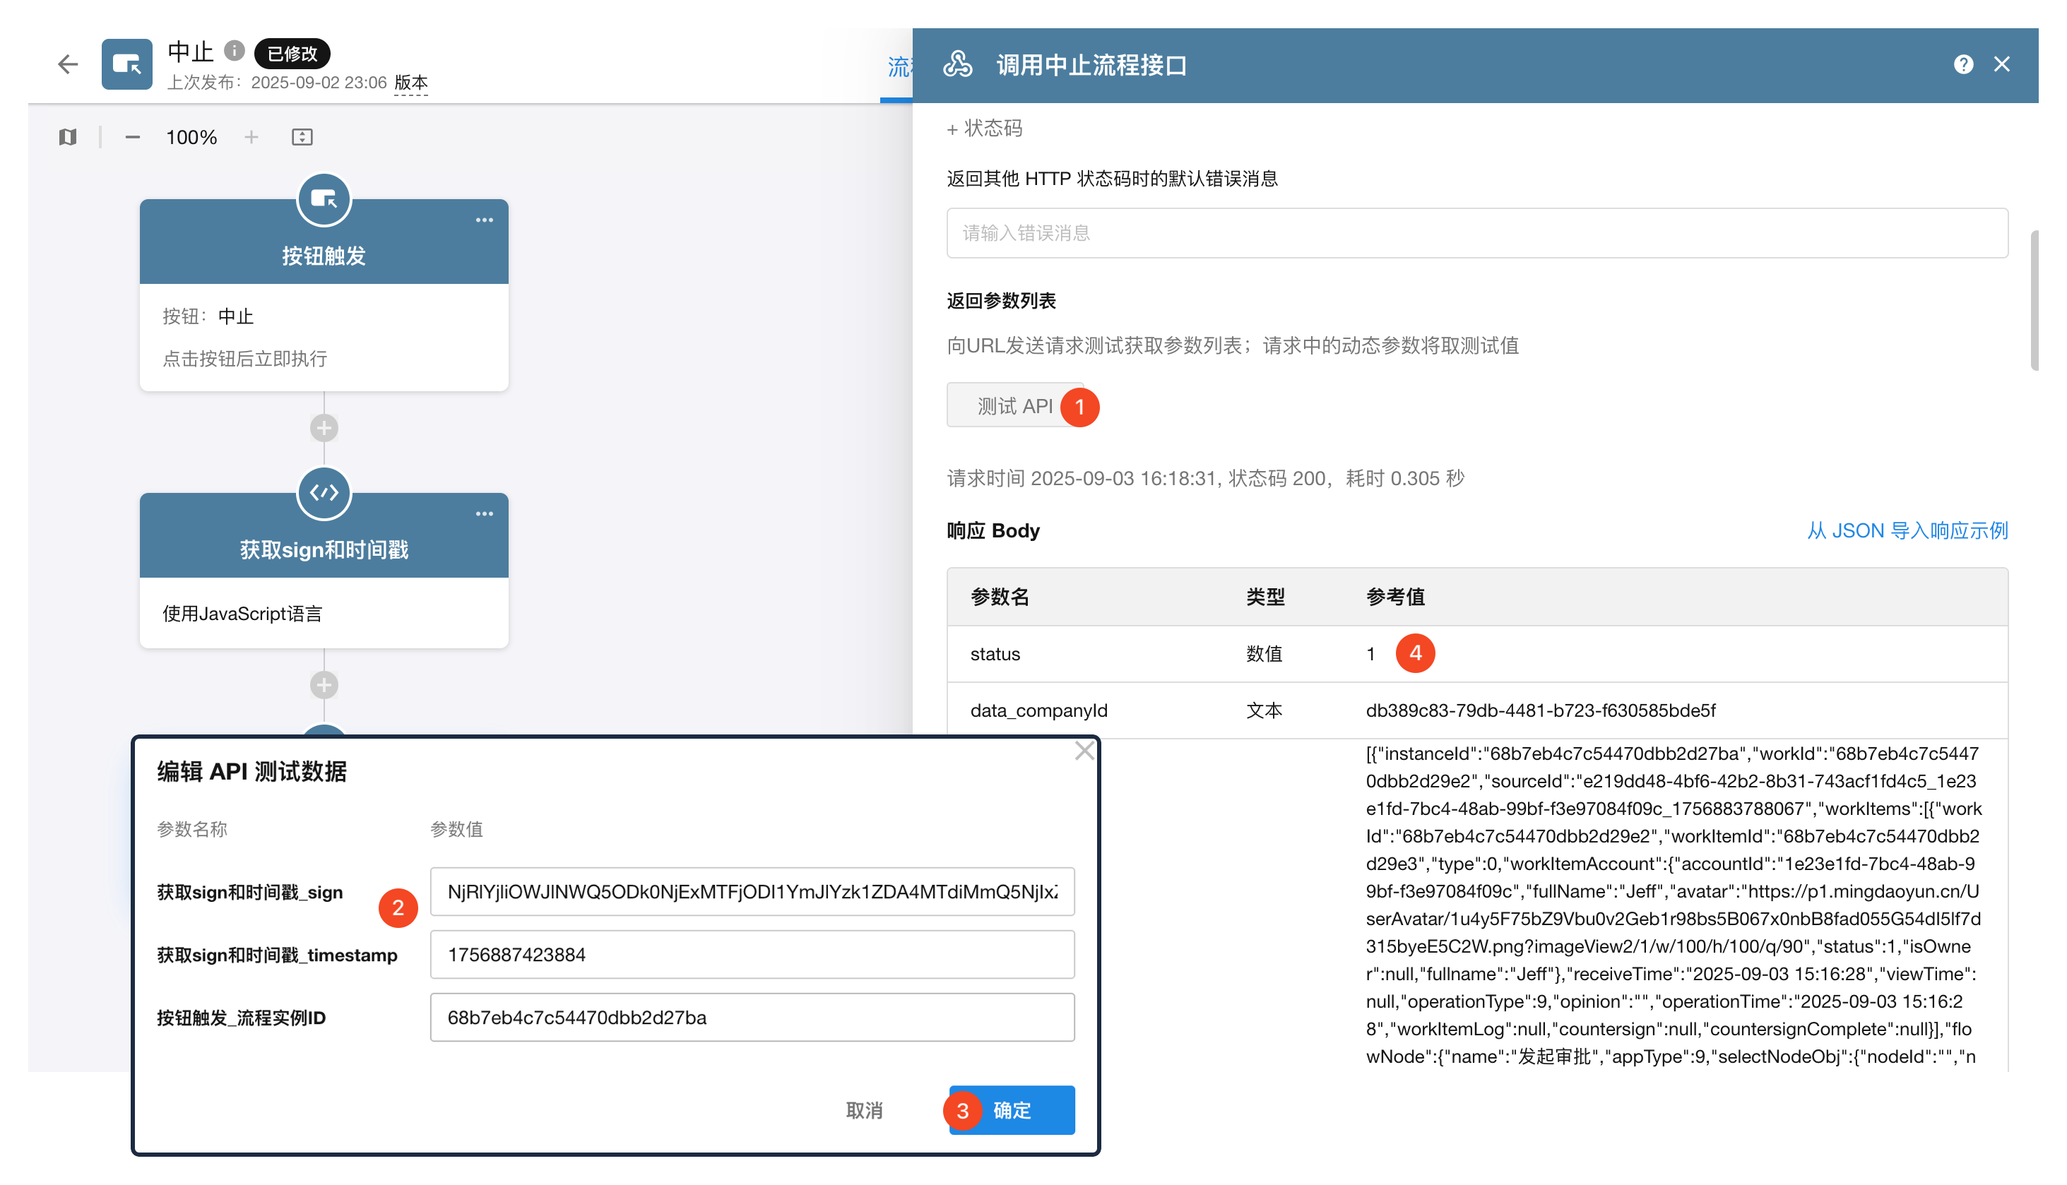Click the + 状态码 add link
The image size is (2067, 1185).
tap(985, 129)
